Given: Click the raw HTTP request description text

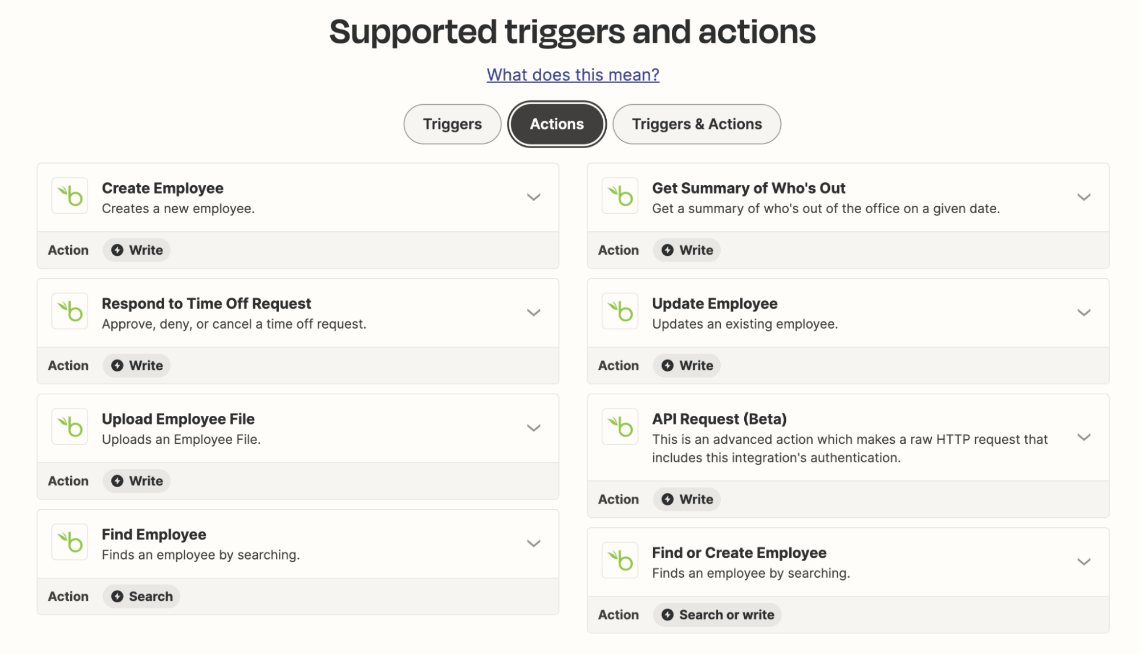Looking at the screenshot, I should 850,449.
